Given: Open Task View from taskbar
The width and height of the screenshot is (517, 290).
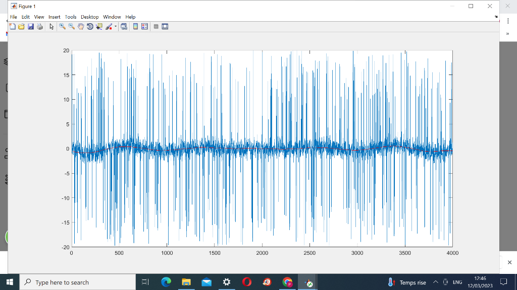Looking at the screenshot, I should (145, 282).
